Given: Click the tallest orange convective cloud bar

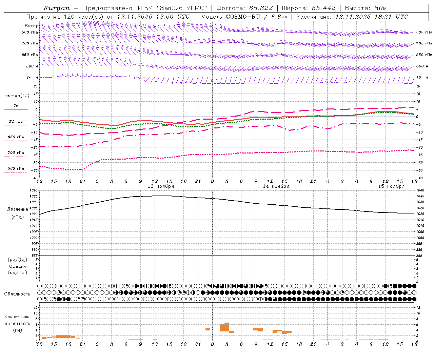Looking at the screenshot, I should (x=227, y=327).
